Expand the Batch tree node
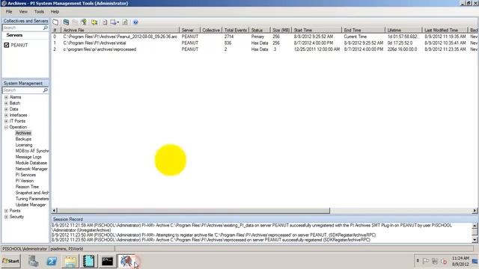 click(6, 103)
